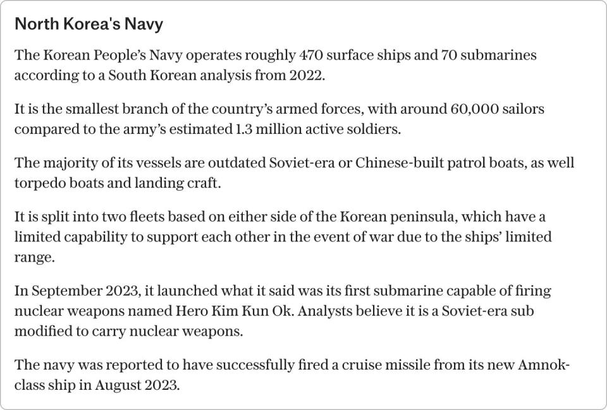Click the cruise missile paragraph

(x=292, y=375)
